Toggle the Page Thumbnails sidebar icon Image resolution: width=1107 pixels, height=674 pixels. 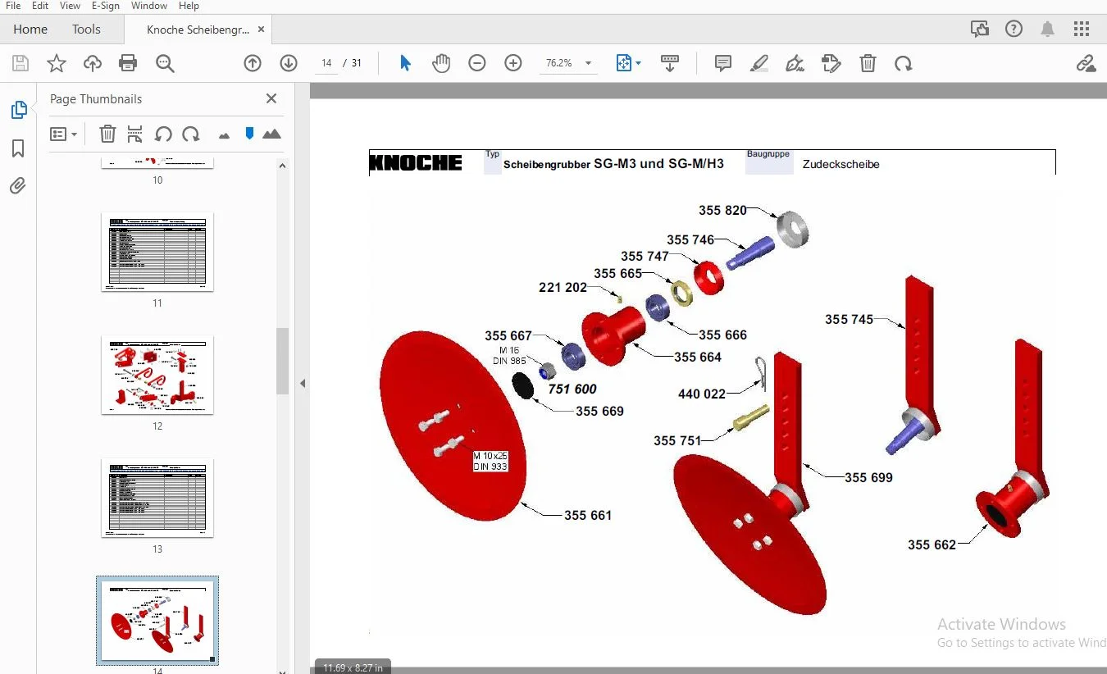[x=18, y=110]
